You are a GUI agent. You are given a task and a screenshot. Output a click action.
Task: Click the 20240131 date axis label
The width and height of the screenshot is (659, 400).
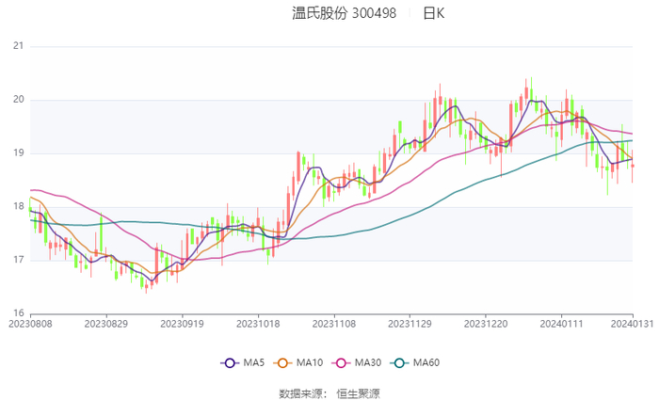click(x=632, y=324)
